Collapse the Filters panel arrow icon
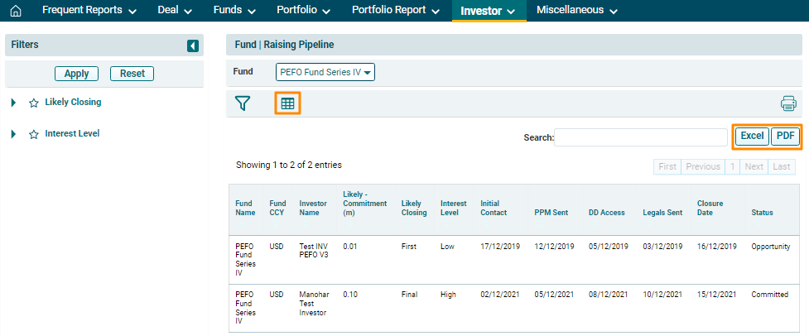Viewport: 809px width, 336px height. (193, 46)
